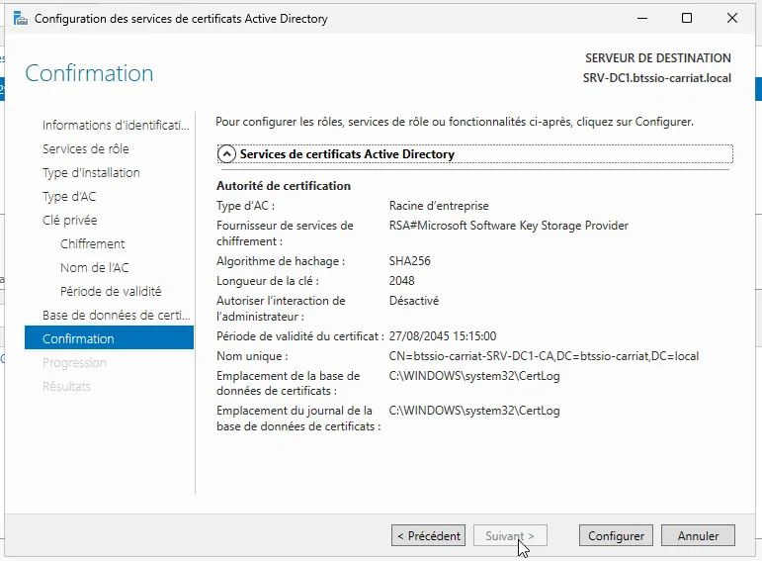This screenshot has height=561, width=762.
Task: Close the wizard with the X icon
Action: tap(732, 18)
